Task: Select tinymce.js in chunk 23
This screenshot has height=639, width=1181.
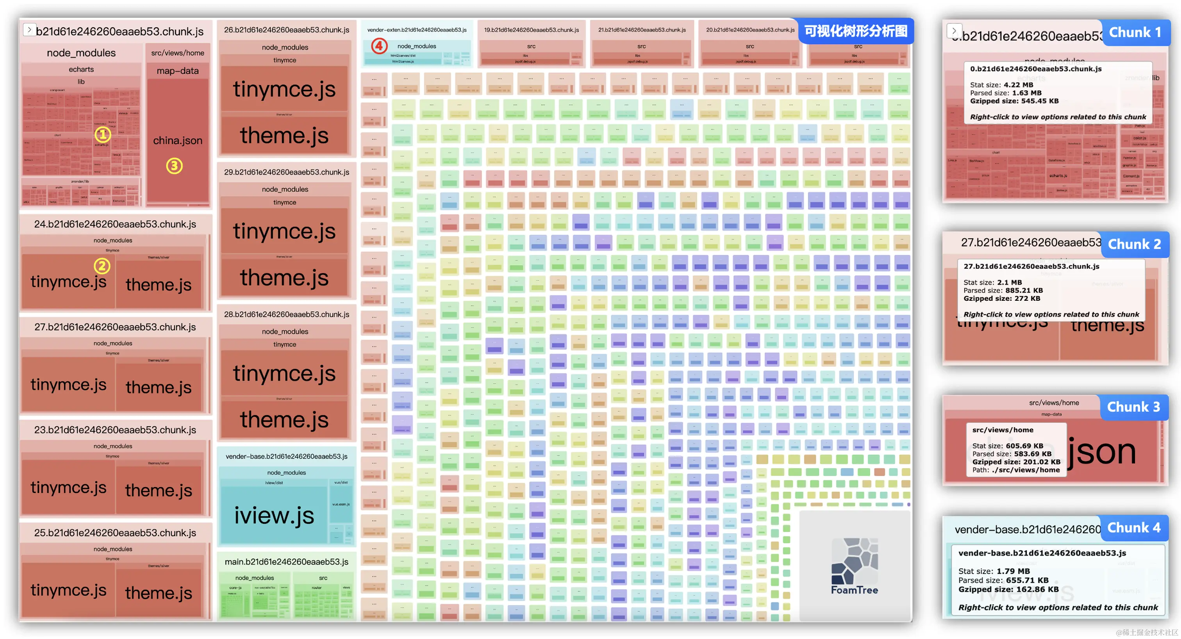Action: click(x=68, y=487)
